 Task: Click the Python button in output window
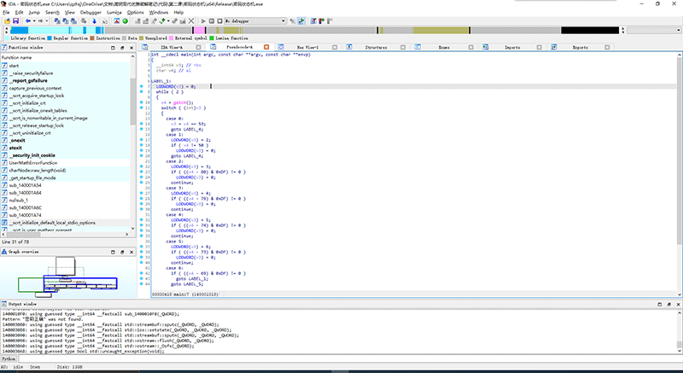[10, 359]
